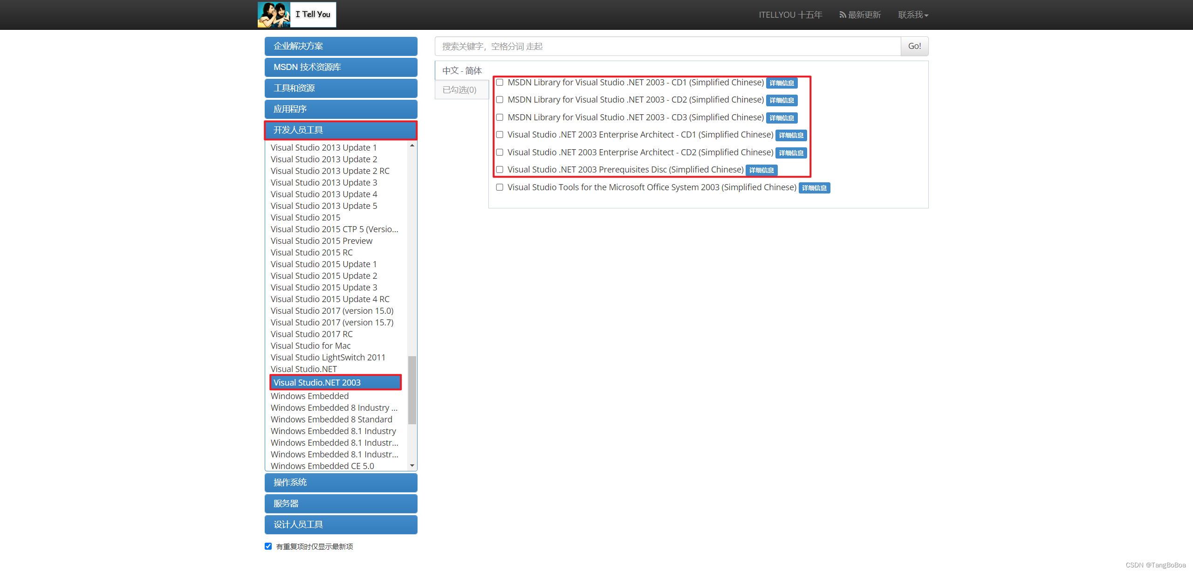Open 详细信息 for Prerequisites Disc
Image resolution: width=1193 pixels, height=573 pixels.
point(761,170)
